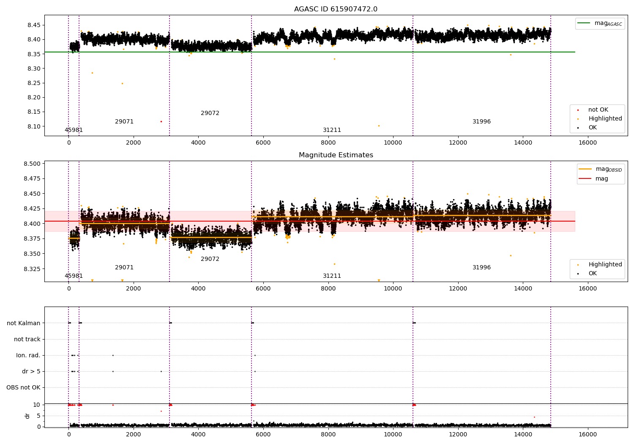
Task: Click the 'not OK' legend entry
Action: coord(598,110)
